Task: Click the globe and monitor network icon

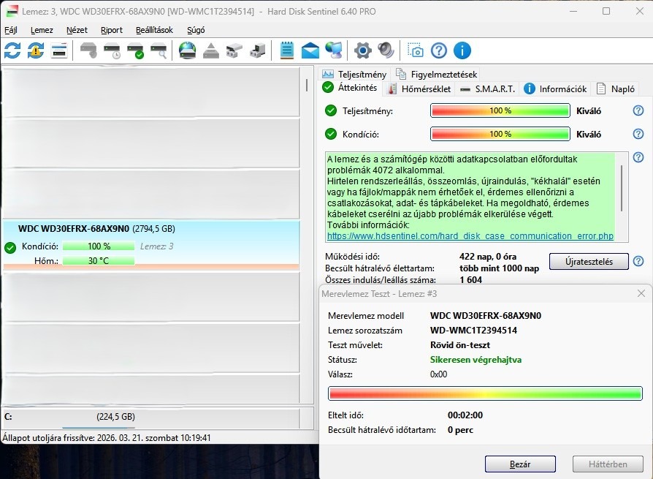Action: (334, 50)
